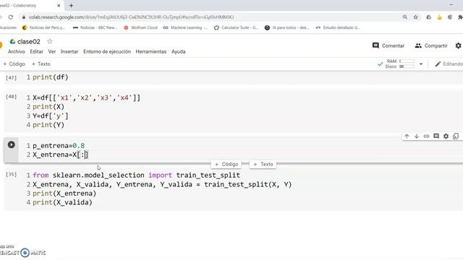
Task: Open the Insertar menu
Action: (69, 51)
